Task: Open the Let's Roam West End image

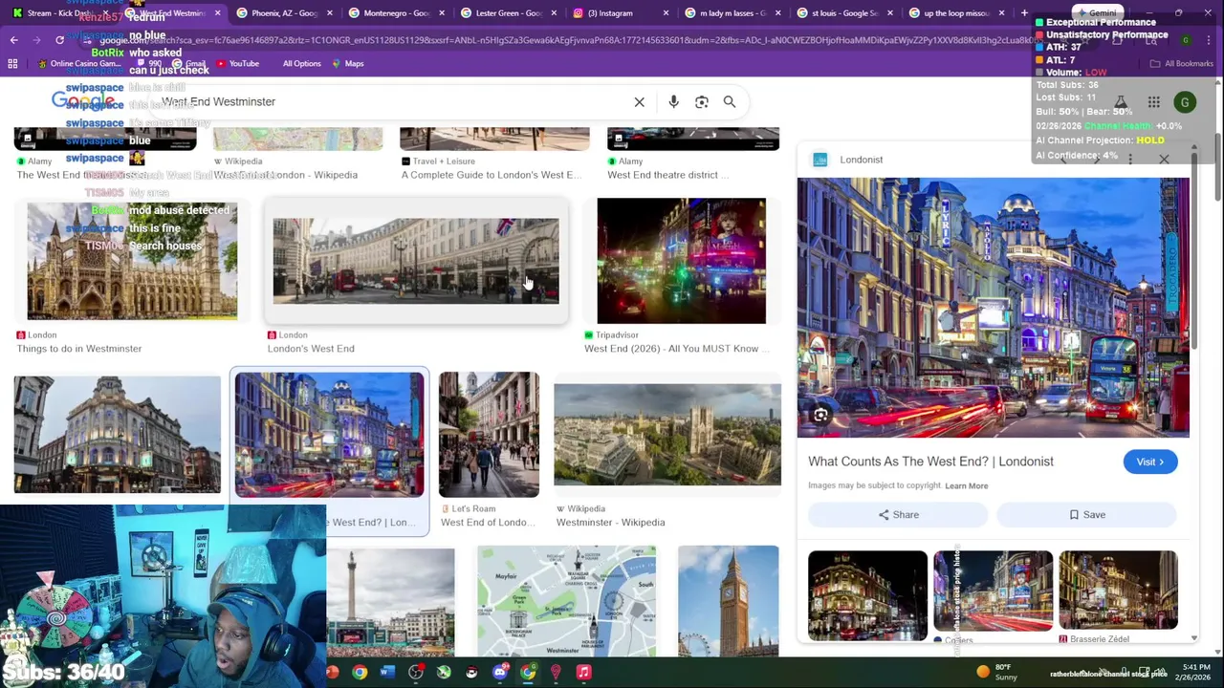Action: point(489,435)
